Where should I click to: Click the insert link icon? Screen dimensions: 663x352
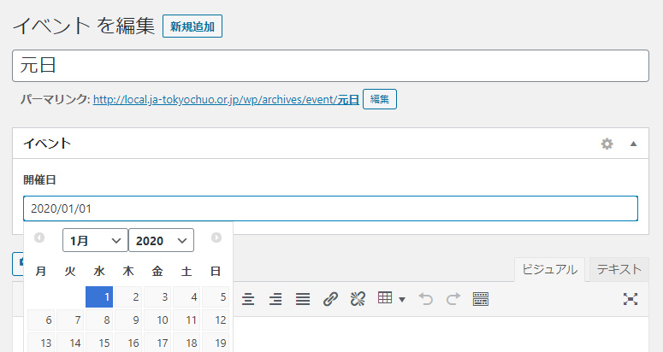tap(330, 299)
